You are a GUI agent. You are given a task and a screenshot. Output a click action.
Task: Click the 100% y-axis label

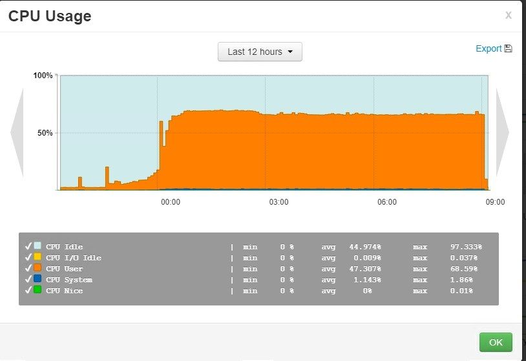coord(43,76)
